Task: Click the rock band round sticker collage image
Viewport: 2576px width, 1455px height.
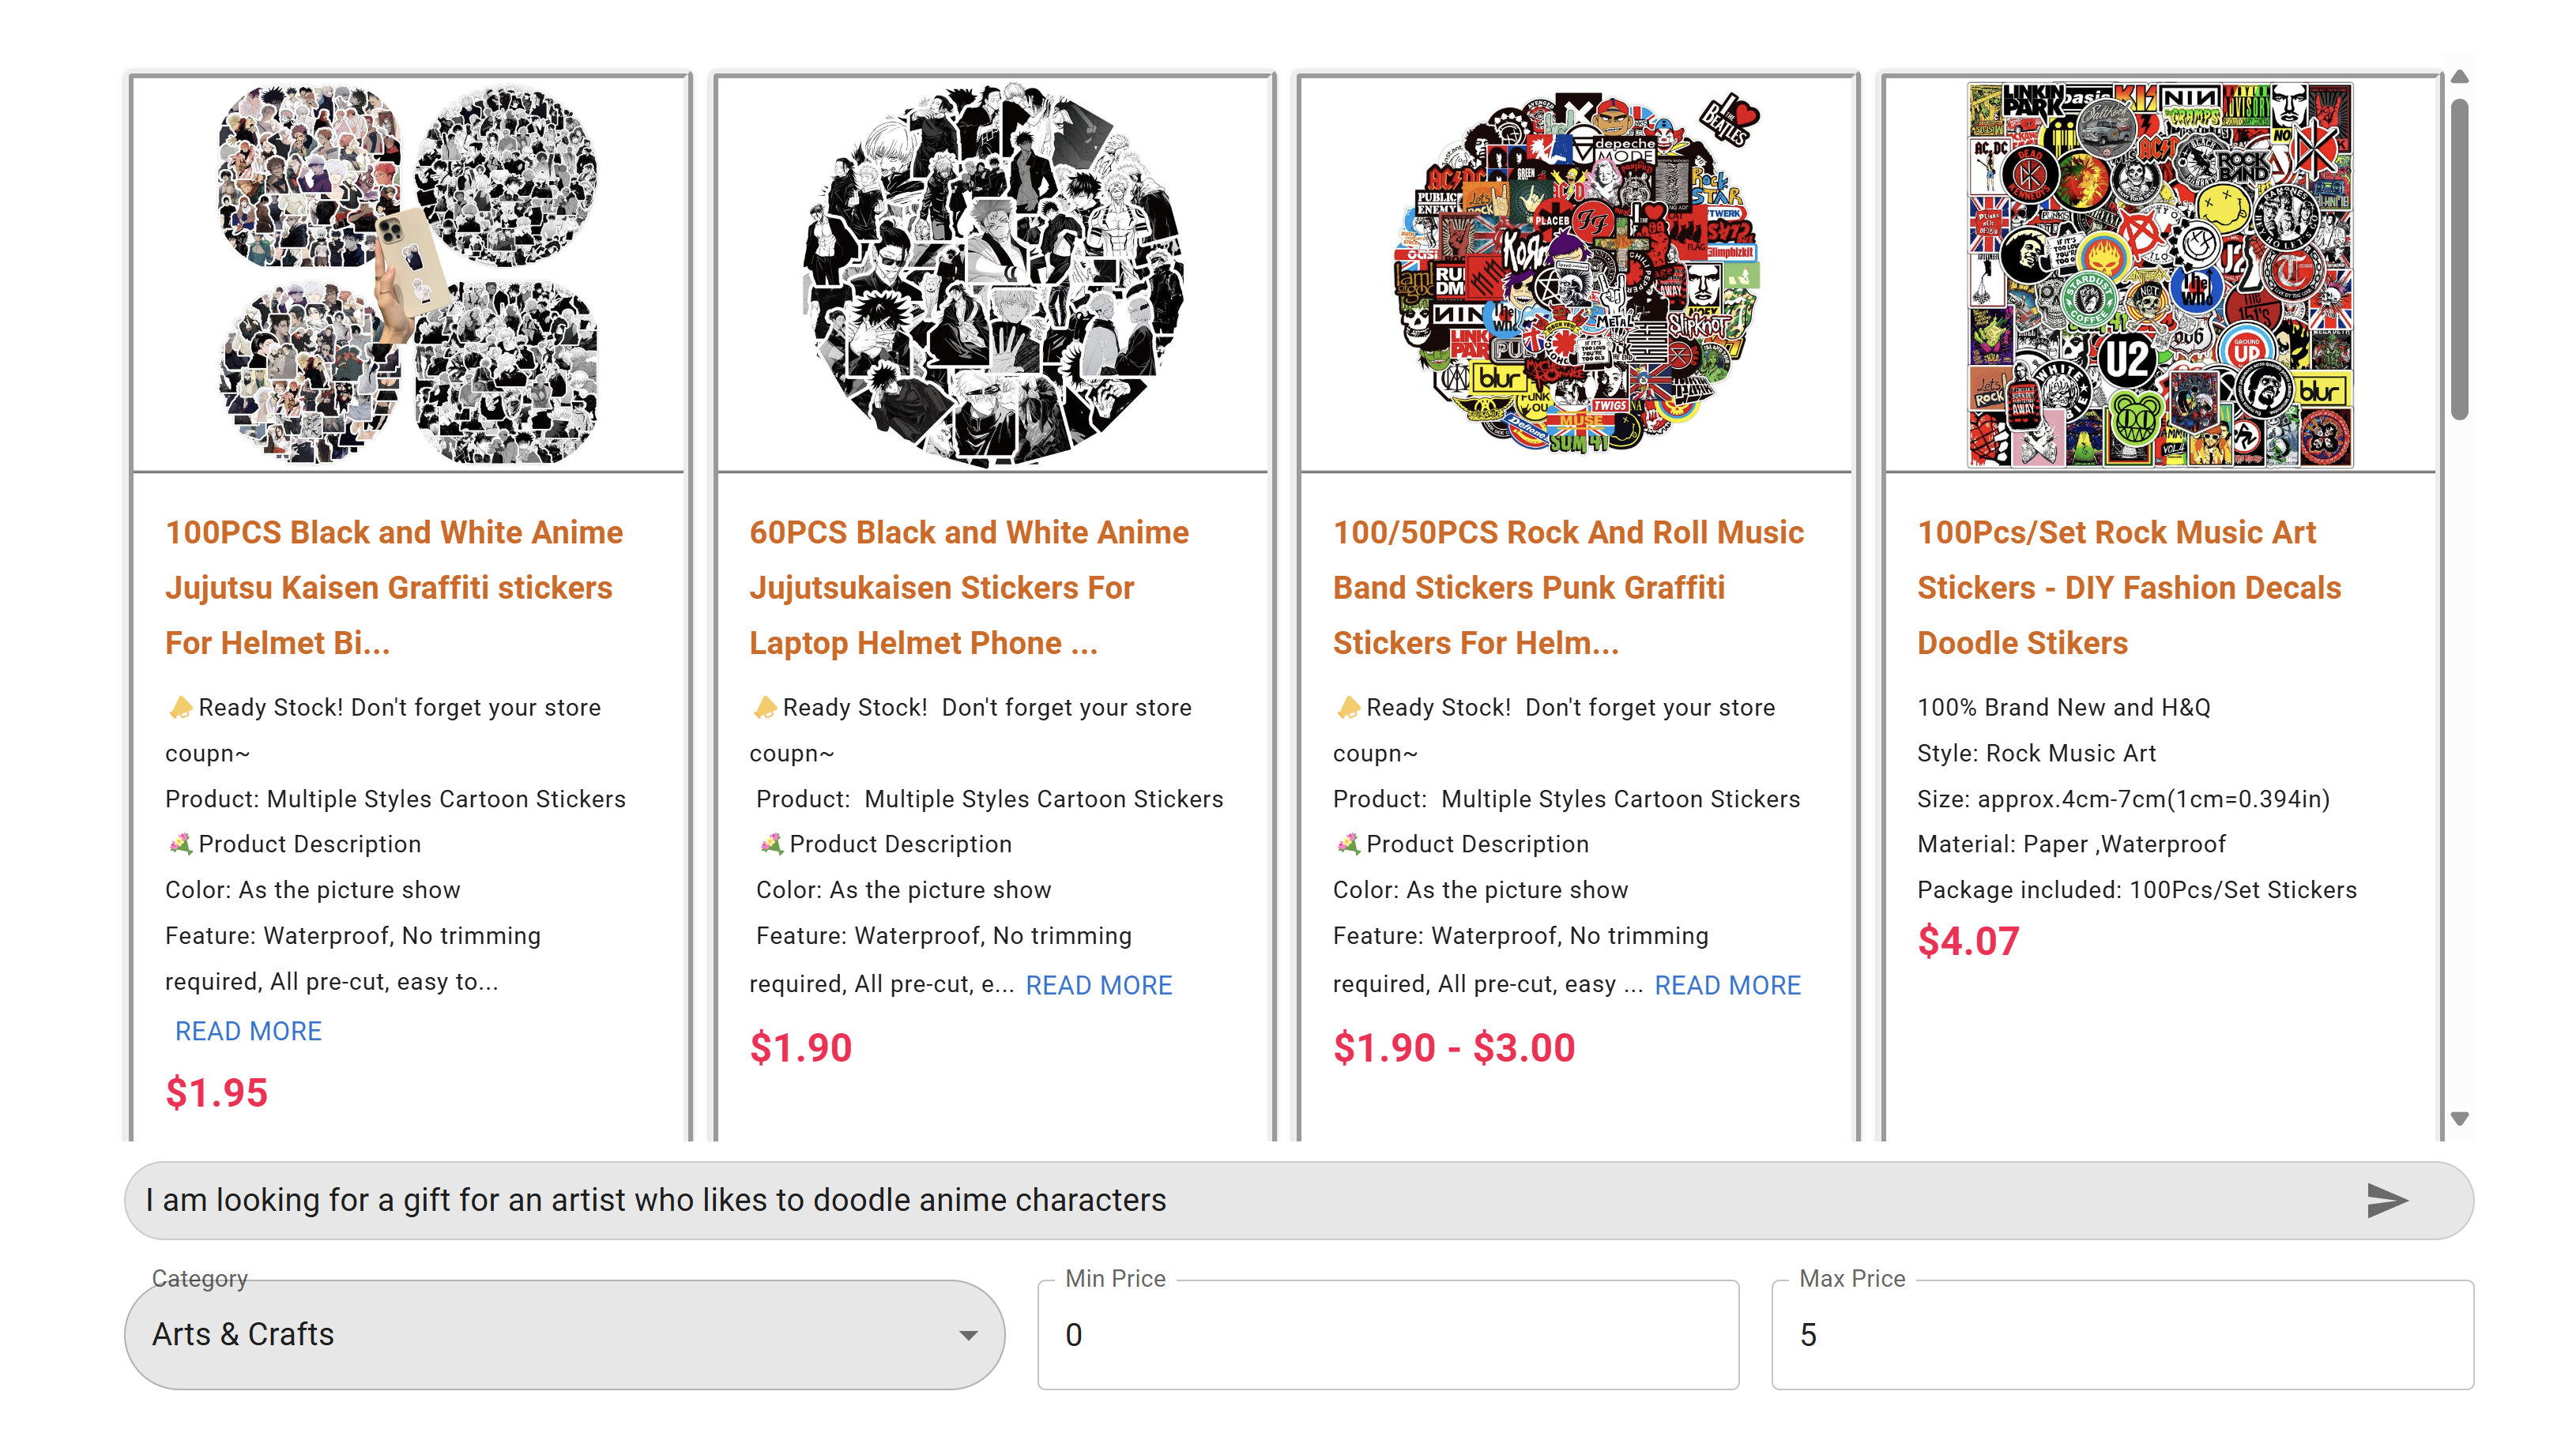Action: 1576,275
